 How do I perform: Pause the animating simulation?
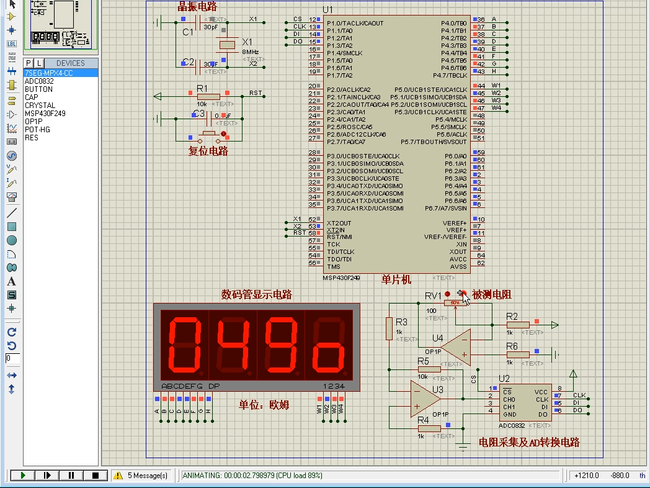71,475
